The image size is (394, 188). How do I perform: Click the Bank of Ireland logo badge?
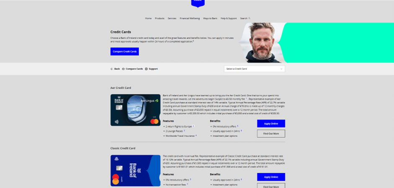(x=198, y=3)
